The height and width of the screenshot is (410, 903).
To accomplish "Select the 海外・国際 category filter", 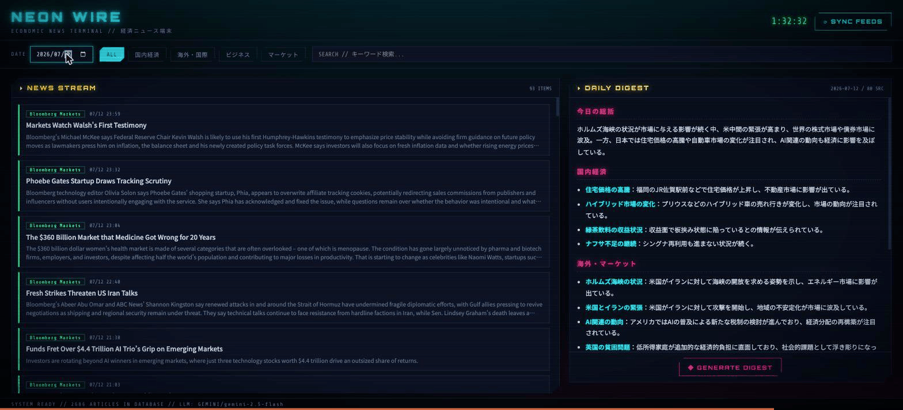I will (192, 55).
